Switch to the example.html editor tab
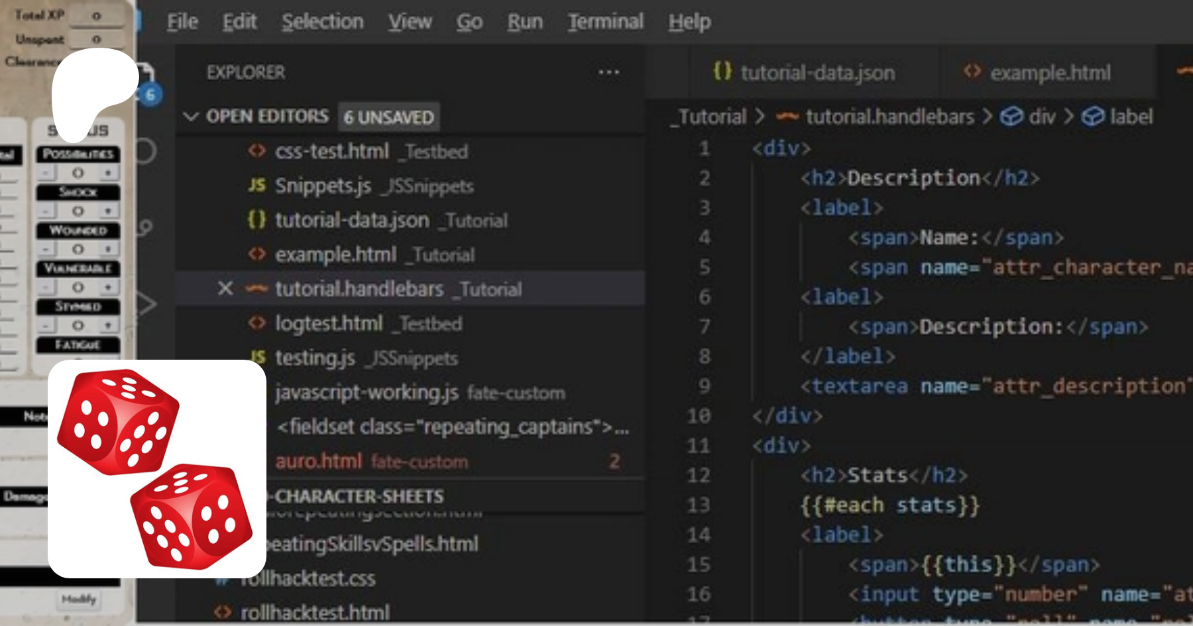The height and width of the screenshot is (626, 1193). (x=1049, y=73)
